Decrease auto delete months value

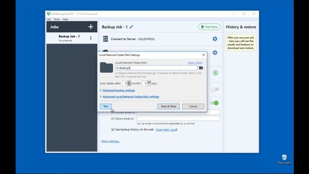129,85
